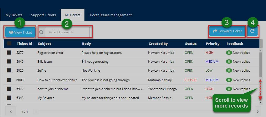
Task: Click the refresh tickets icon button
Action: coord(252,31)
